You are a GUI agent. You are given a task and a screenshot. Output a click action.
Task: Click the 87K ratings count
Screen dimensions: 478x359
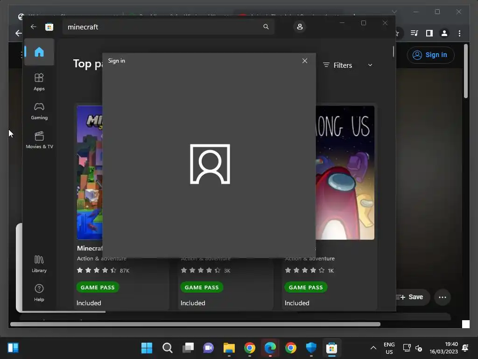pos(124,271)
